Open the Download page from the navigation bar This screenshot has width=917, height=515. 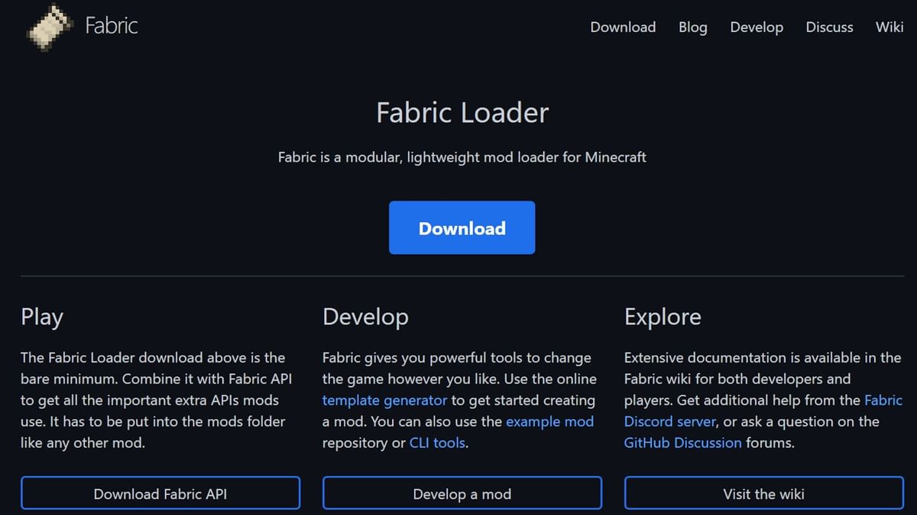click(623, 27)
